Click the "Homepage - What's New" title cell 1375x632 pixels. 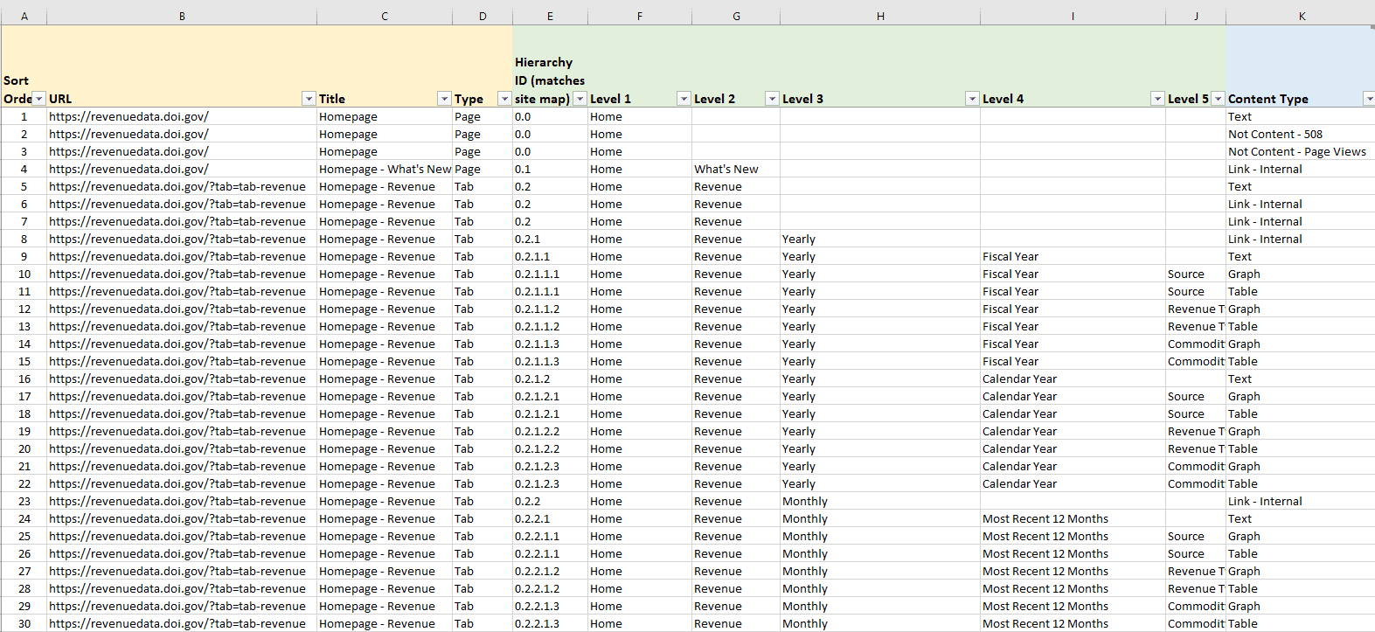point(385,170)
